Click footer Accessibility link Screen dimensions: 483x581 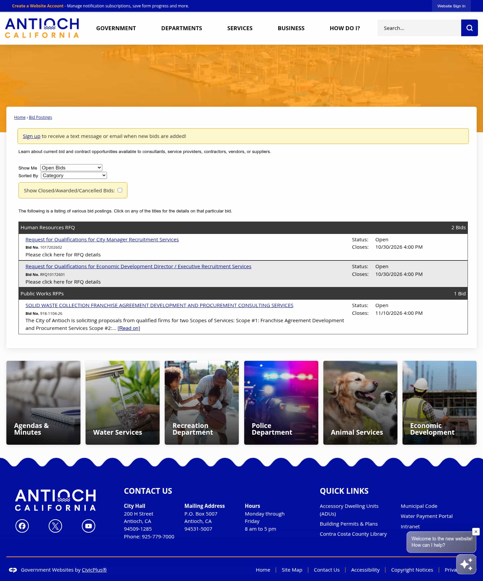click(365, 570)
